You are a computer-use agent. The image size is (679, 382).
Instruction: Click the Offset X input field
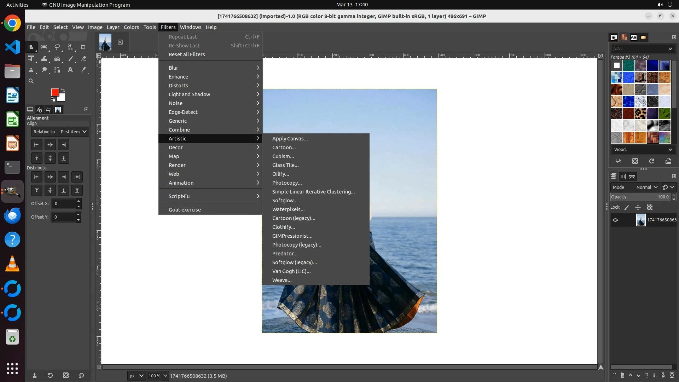[64, 204]
